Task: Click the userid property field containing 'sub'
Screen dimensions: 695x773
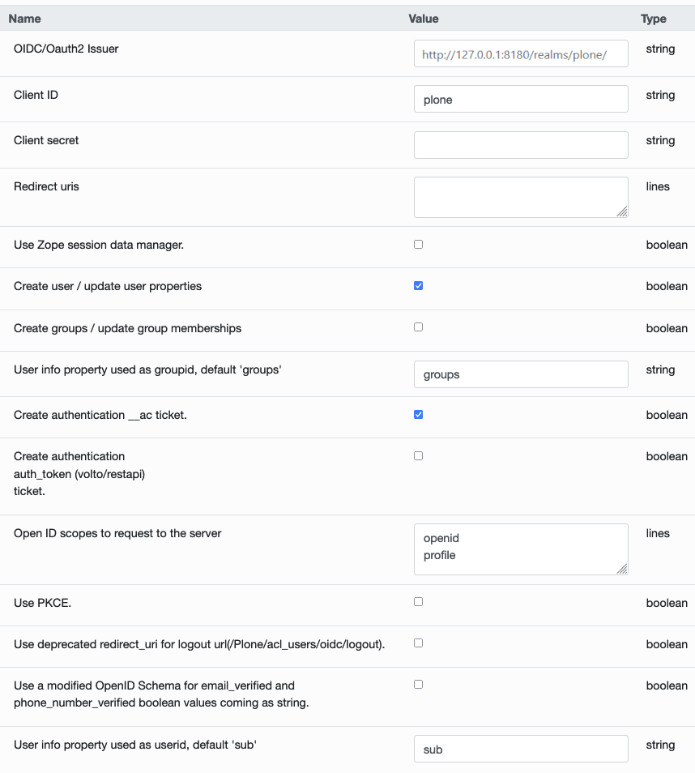Action: tap(521, 749)
